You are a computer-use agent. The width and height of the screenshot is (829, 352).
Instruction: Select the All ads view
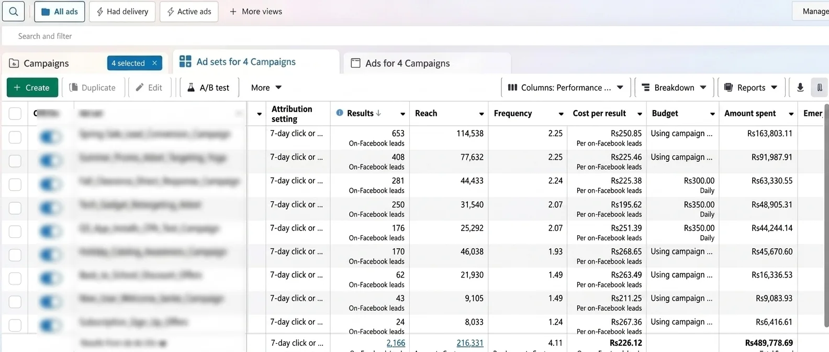pyautogui.click(x=60, y=12)
